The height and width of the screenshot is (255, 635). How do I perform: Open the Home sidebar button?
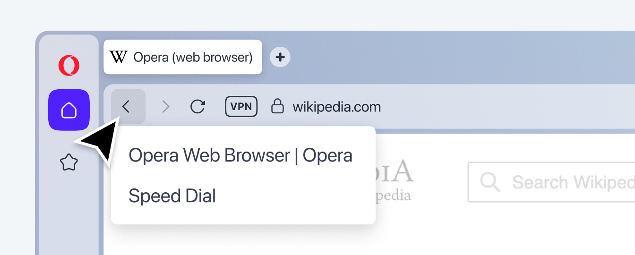pos(69,110)
